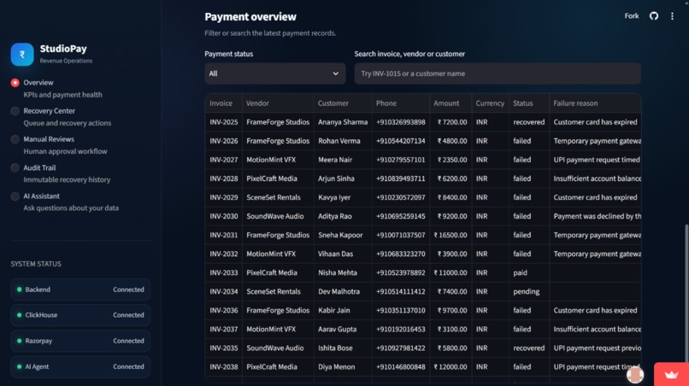Viewport: 689px width, 386px height.
Task: Click customer cell Meera Nair
Action: click(x=343, y=160)
